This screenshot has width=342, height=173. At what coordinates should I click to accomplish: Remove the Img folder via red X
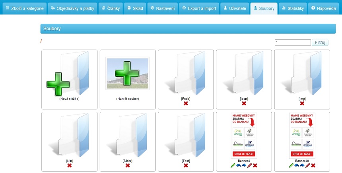pos(302,103)
